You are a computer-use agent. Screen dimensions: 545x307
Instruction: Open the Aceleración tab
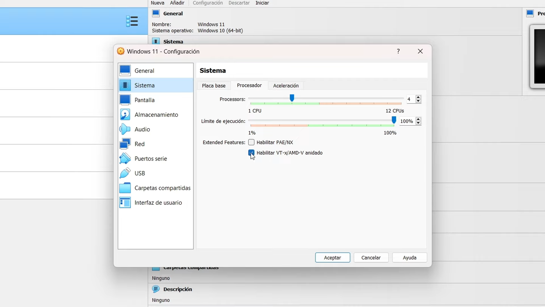(x=286, y=86)
